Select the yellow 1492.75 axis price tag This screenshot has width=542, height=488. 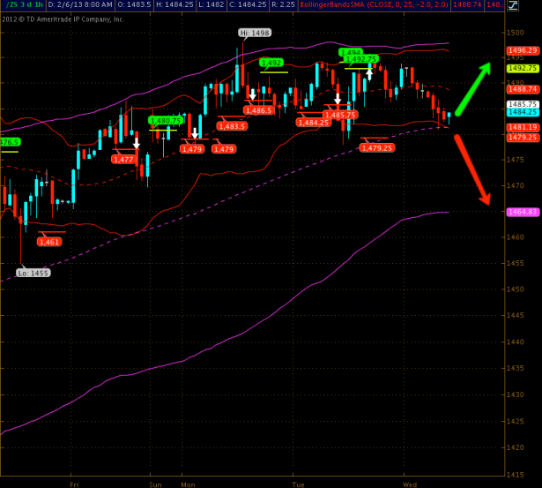pyautogui.click(x=523, y=68)
